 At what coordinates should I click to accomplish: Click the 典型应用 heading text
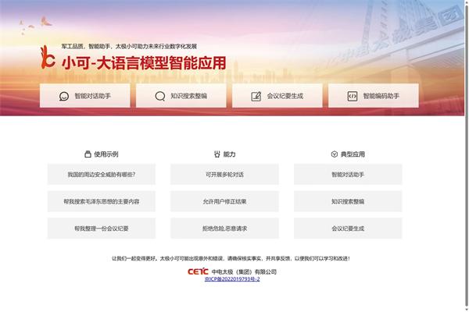click(x=353, y=154)
